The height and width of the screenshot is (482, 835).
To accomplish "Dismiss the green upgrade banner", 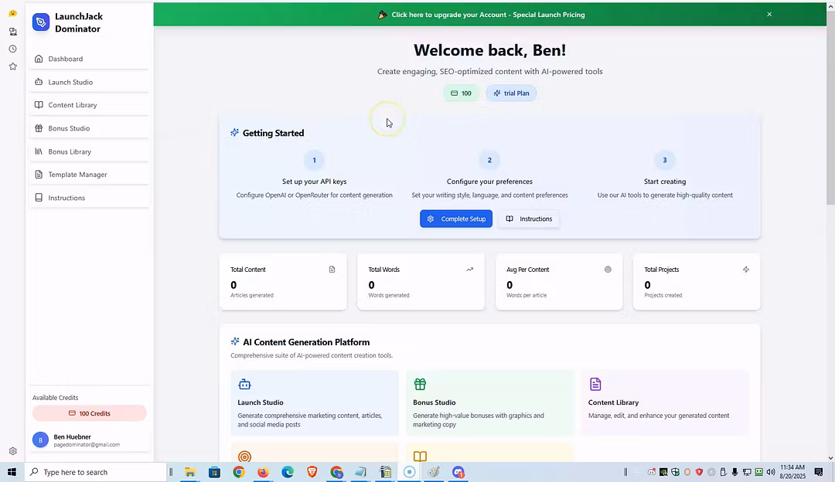I will pos(769,15).
